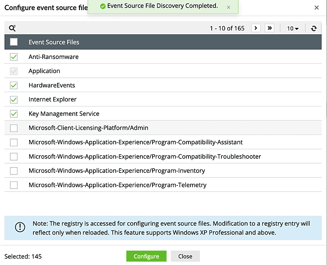
Task: Close the configure event source dialog
Action: pos(316,8)
